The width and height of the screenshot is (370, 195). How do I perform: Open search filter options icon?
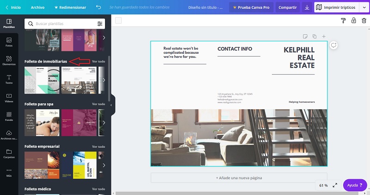click(100, 24)
